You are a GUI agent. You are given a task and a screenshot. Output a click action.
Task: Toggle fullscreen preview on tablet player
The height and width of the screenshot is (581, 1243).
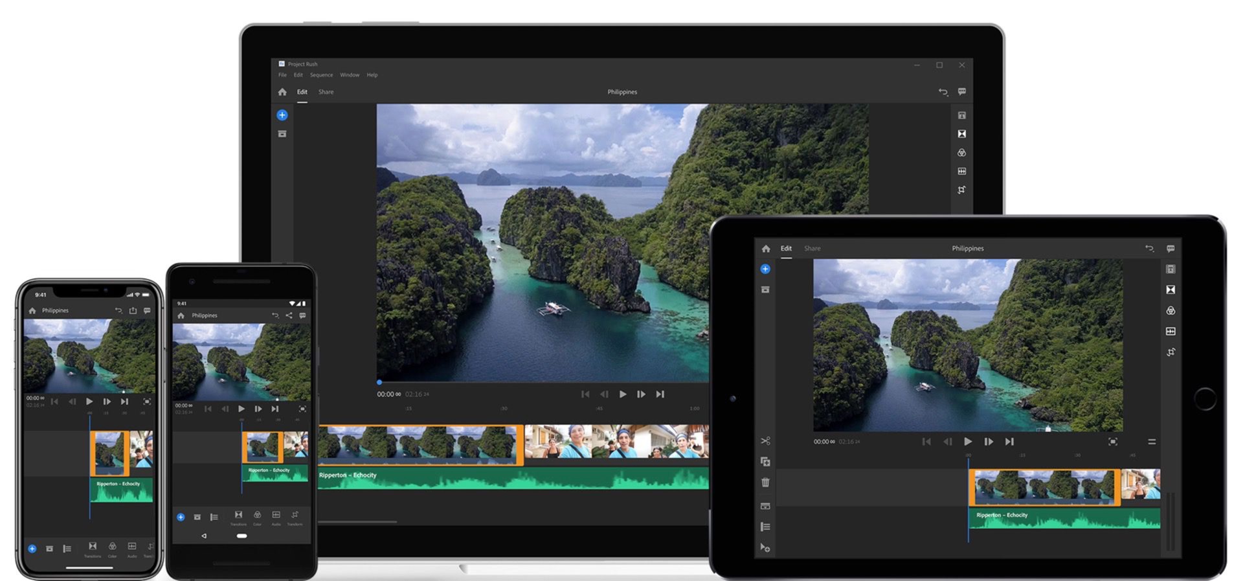1112,442
